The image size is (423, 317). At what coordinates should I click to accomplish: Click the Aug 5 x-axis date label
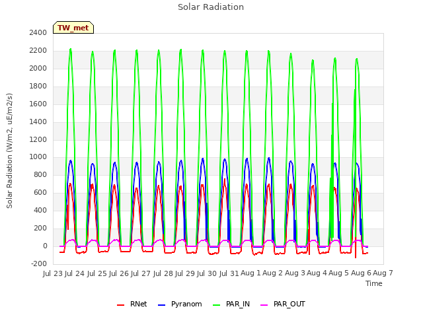pos(338,273)
